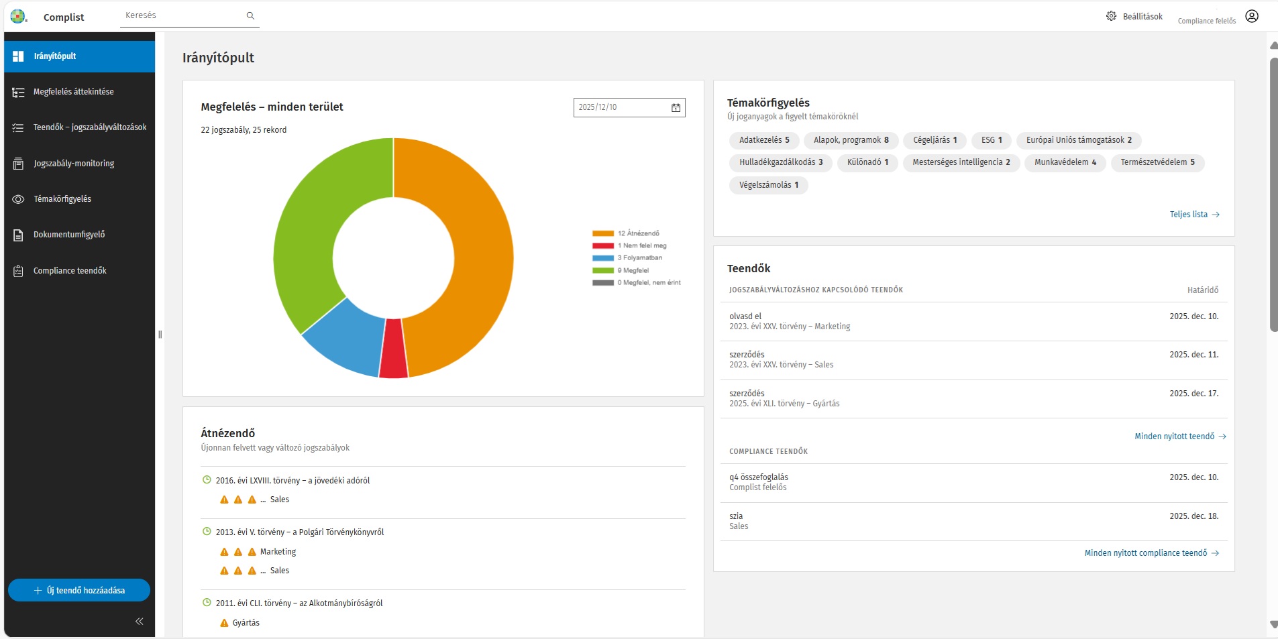This screenshot has width=1278, height=639.
Task: Click the search magnifier icon
Action: (250, 15)
